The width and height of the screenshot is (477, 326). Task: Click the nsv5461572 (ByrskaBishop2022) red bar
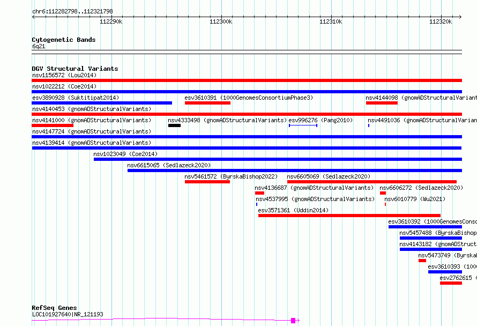coord(207,182)
